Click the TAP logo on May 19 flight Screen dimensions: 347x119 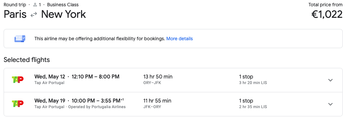pyautogui.click(x=18, y=104)
